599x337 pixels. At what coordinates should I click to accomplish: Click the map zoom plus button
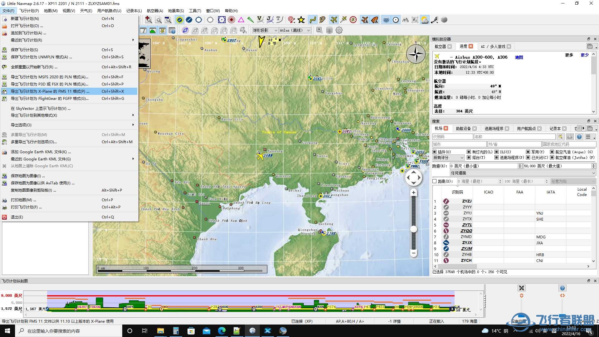414,193
